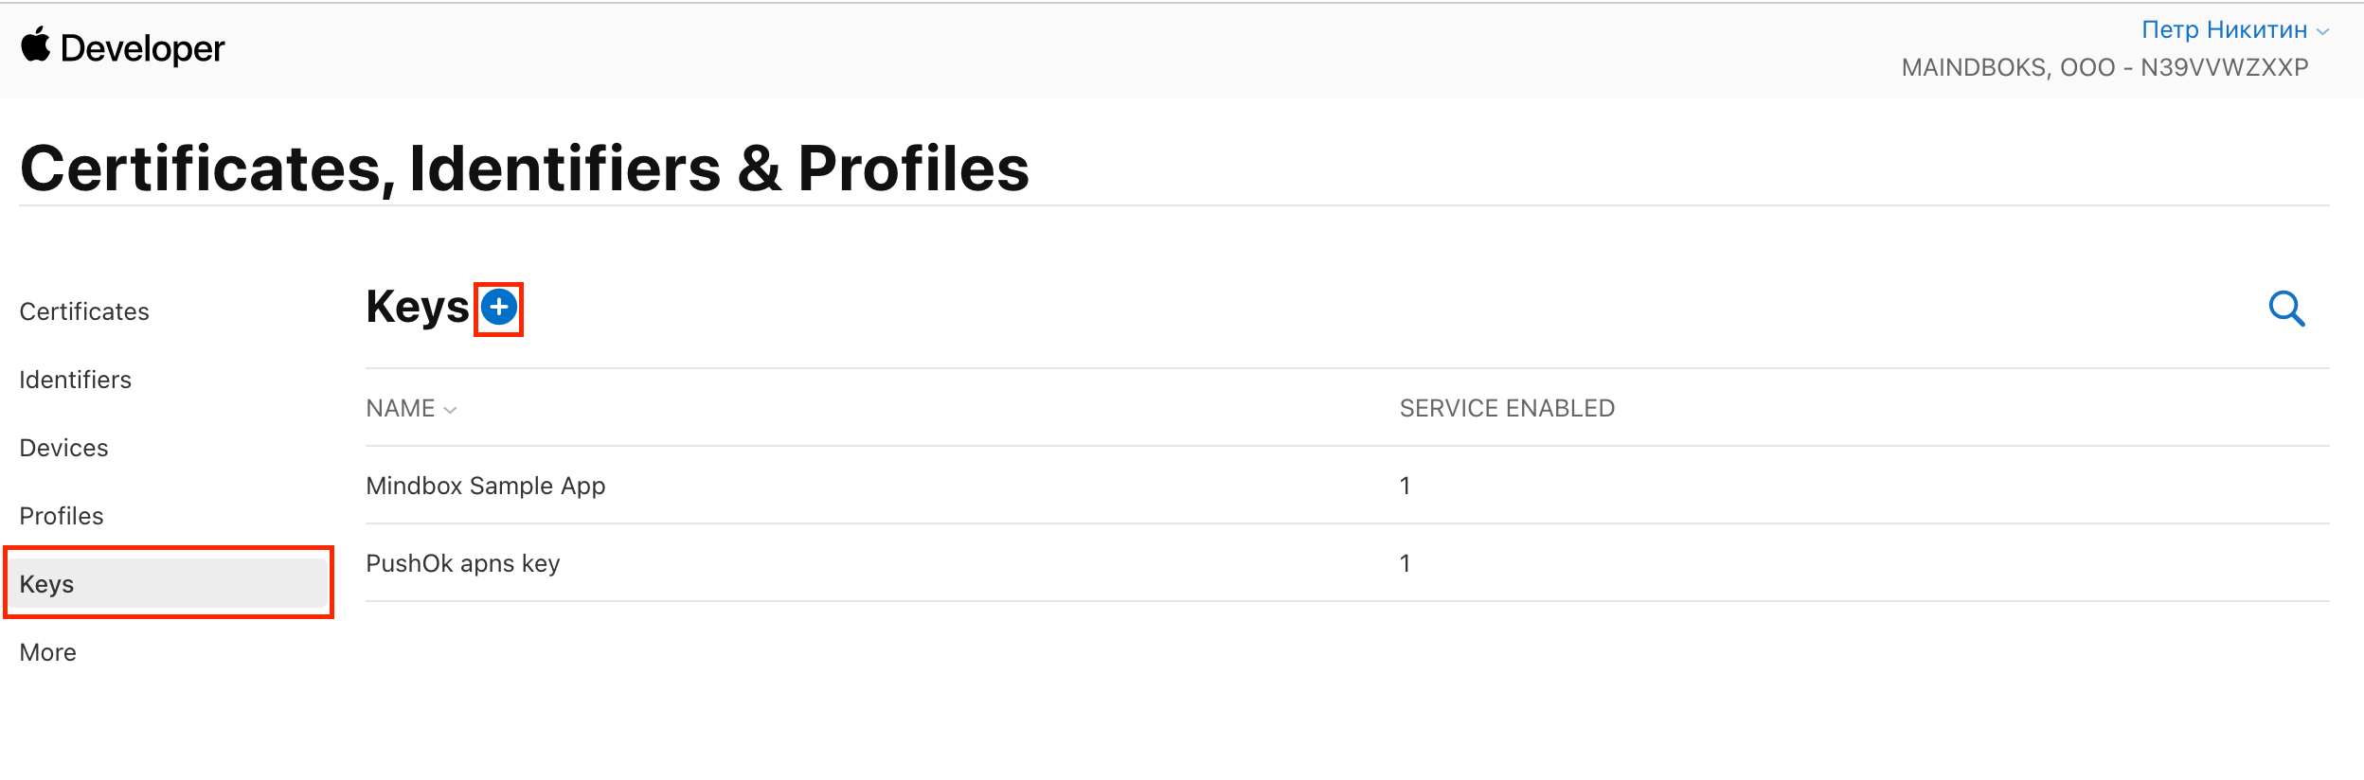This screenshot has height=780, width=2364.
Task: Click the service count for PushOk apns key
Action: click(x=1406, y=563)
